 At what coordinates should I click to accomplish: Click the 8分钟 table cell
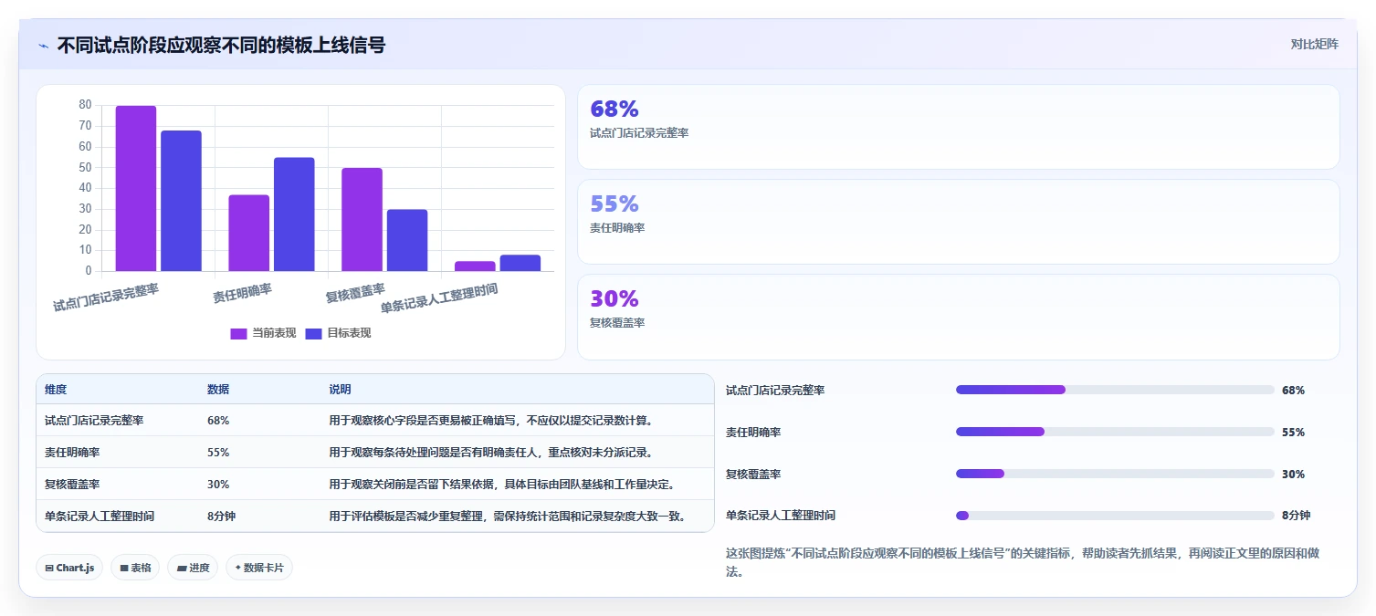tap(222, 517)
